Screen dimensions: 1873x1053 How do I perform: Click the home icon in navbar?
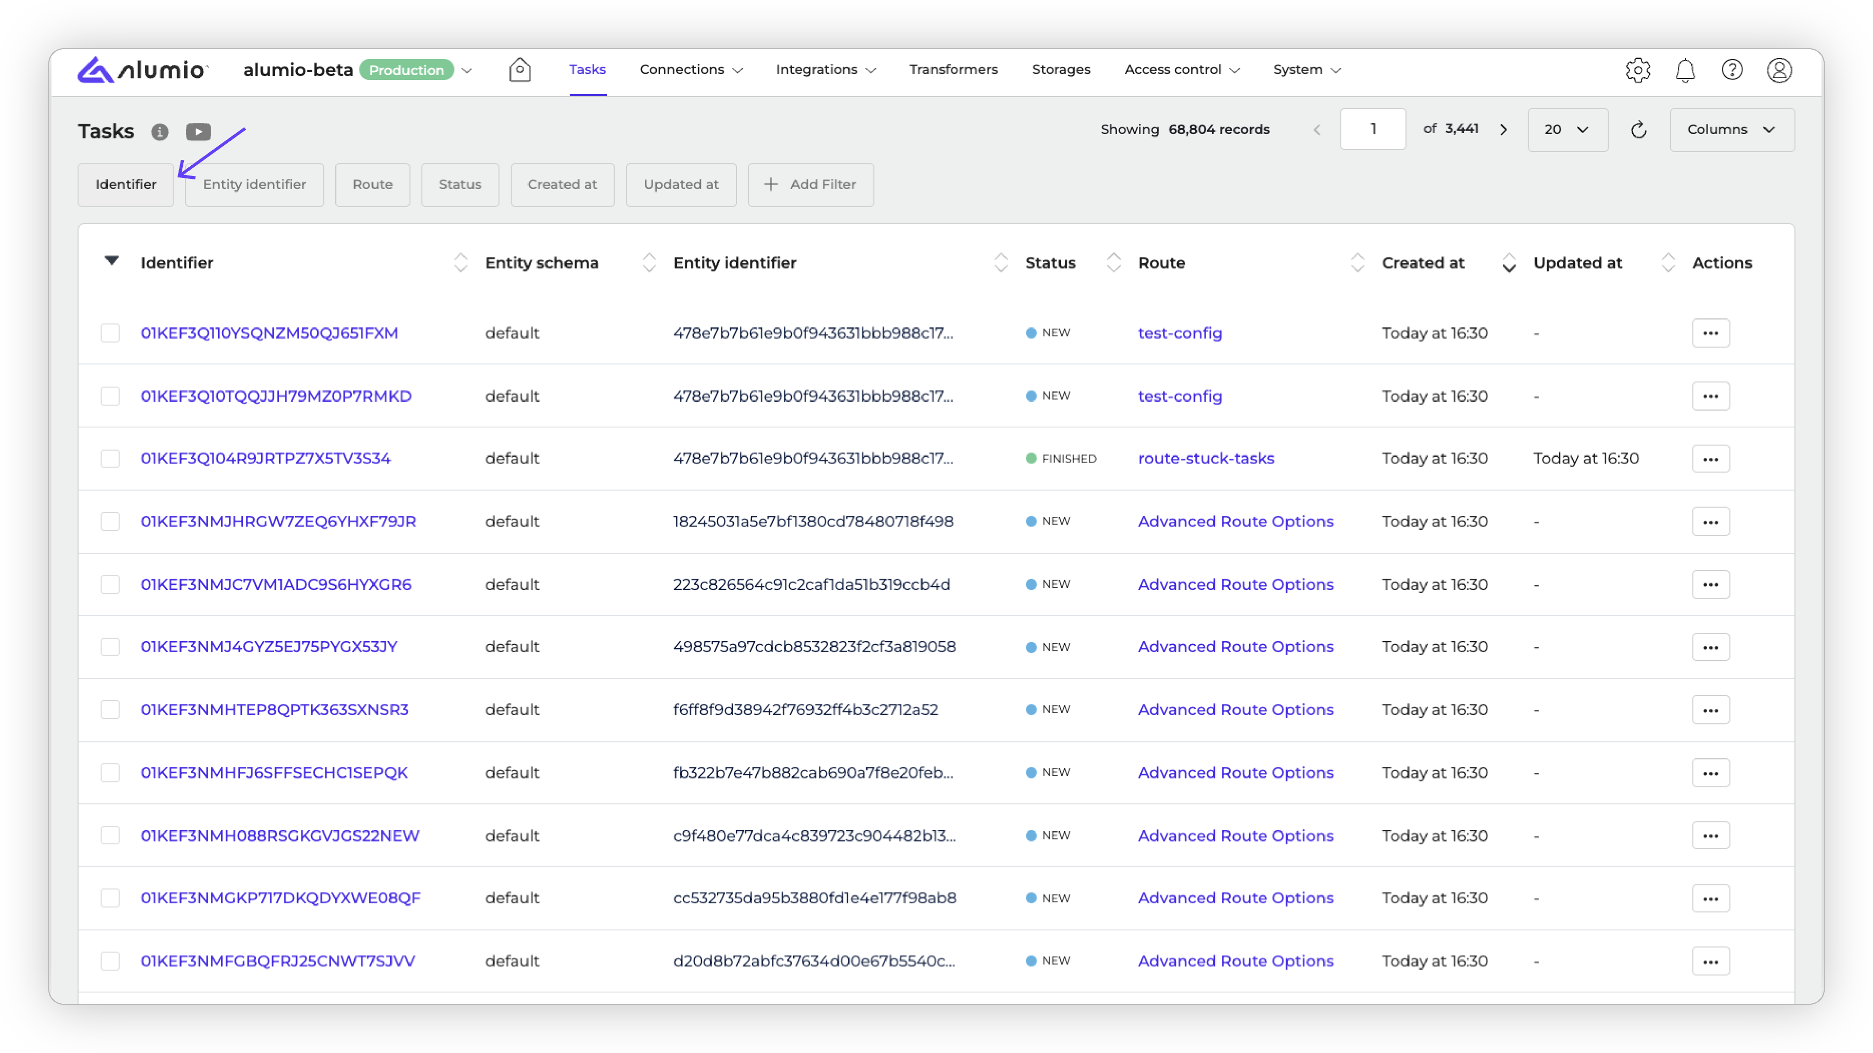point(519,70)
